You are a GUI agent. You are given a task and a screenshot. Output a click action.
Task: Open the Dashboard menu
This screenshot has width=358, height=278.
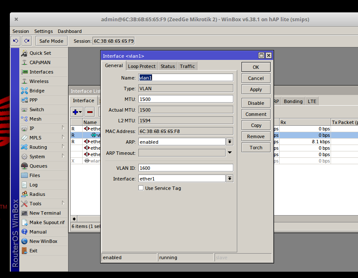pyautogui.click(x=70, y=31)
